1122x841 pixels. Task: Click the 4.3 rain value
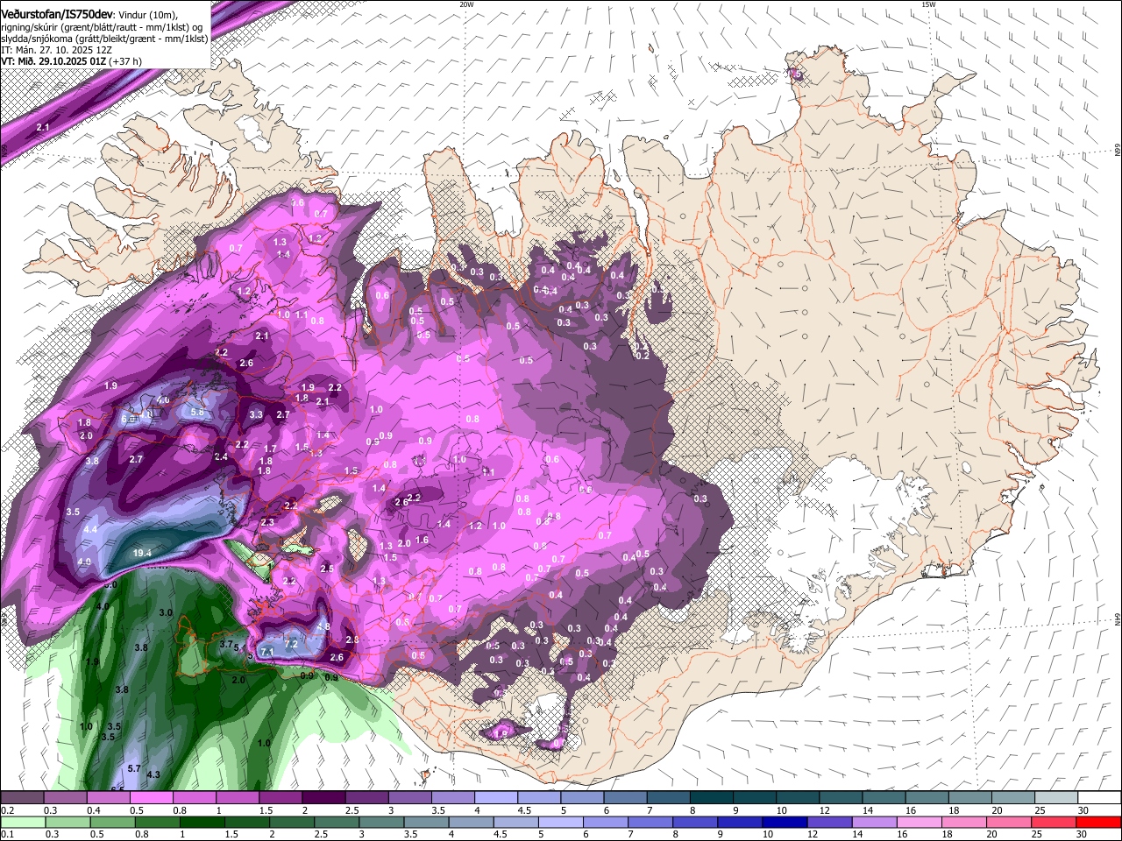click(x=153, y=774)
